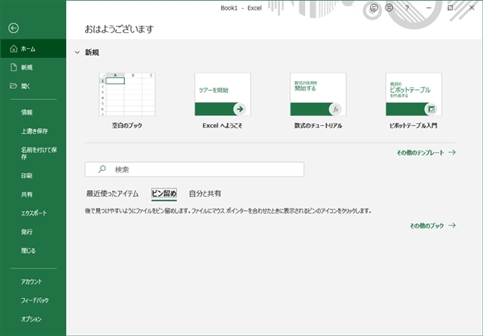Click the 検索 search field
This screenshot has height=336, width=483.
[x=194, y=169]
